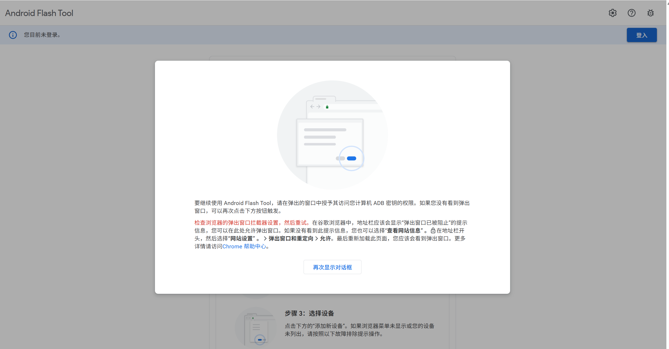669x349 pixels.
Task: Click the blue pill toggle in illustration
Action: [x=351, y=158]
